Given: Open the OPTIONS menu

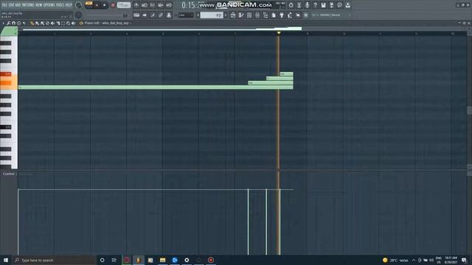Looking at the screenshot, I should point(49,5).
